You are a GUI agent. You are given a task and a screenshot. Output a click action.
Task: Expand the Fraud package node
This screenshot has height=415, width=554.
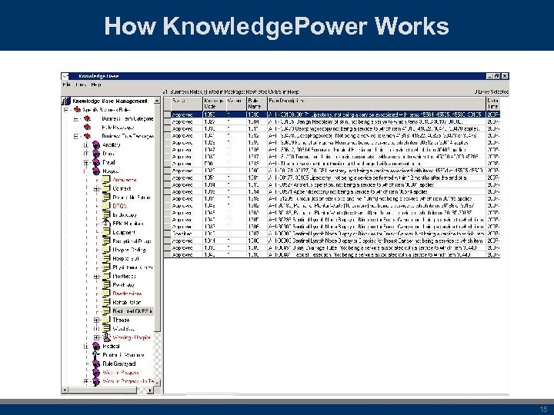(x=86, y=163)
